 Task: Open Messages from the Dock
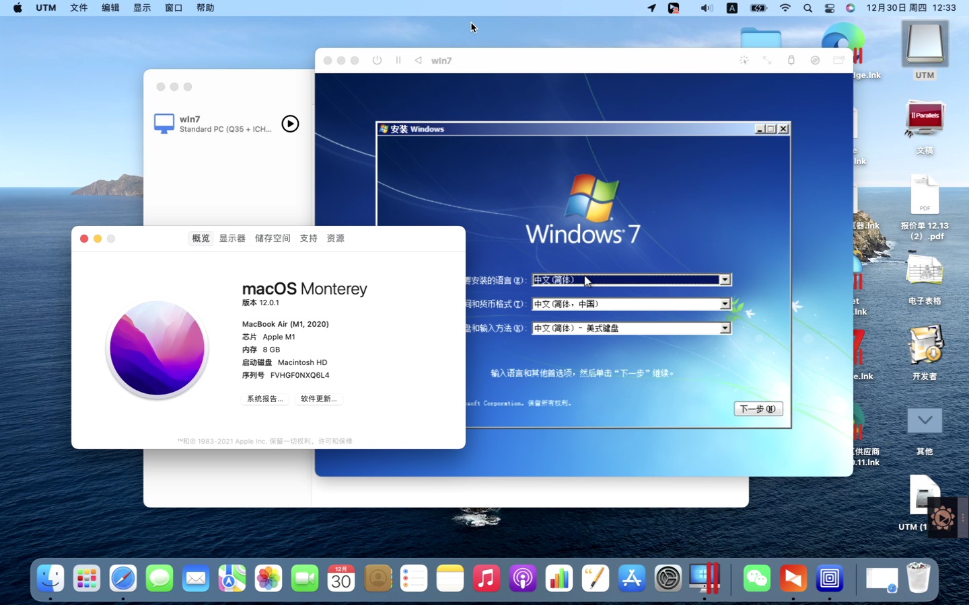click(x=159, y=578)
